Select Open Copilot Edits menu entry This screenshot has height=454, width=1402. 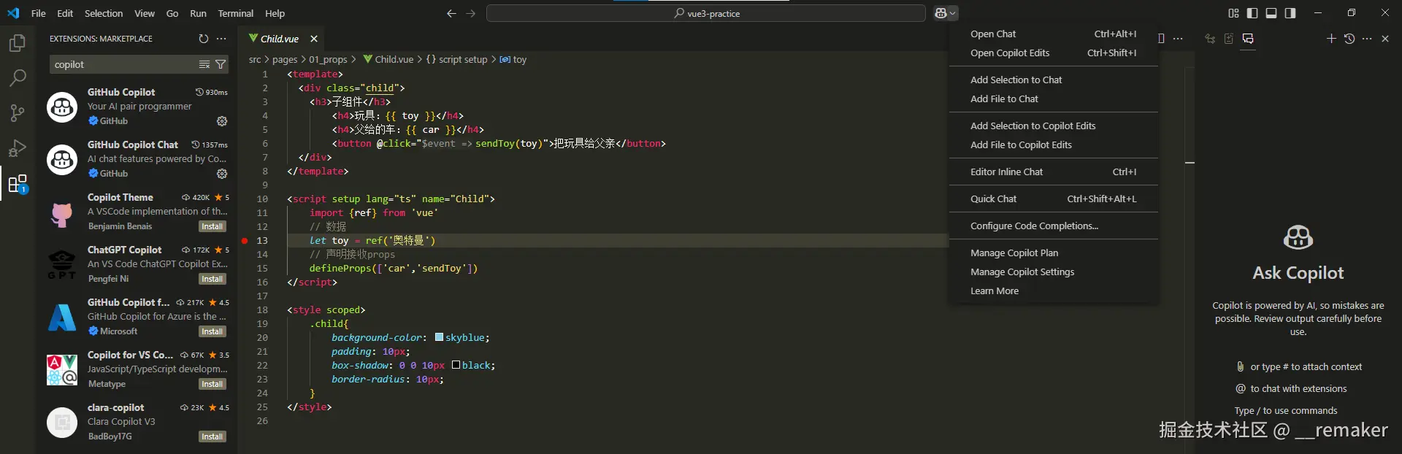point(1010,53)
